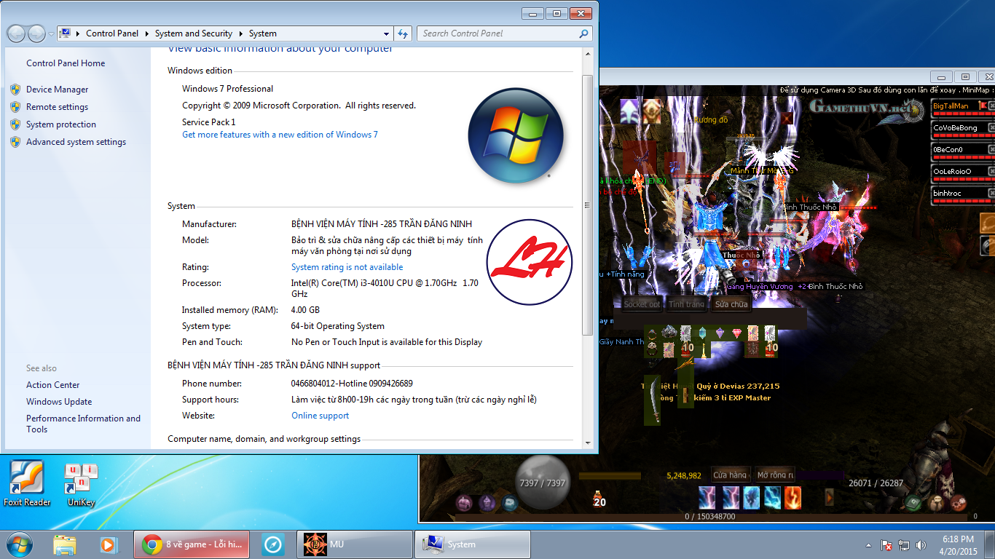Remove CoVoBeBong from party with X

[x=991, y=128]
